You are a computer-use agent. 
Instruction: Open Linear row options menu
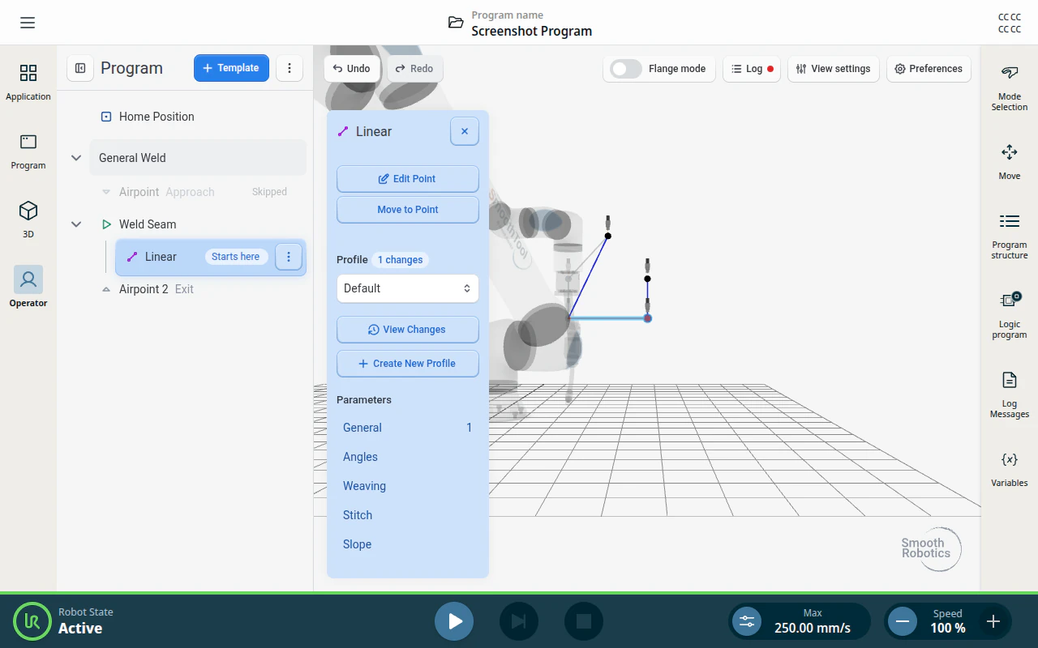click(x=289, y=257)
